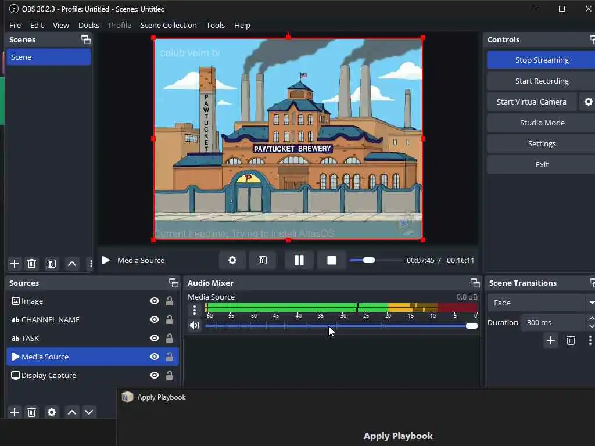The width and height of the screenshot is (595, 446).
Task: Select the TASK text source row
Action: click(x=92, y=339)
